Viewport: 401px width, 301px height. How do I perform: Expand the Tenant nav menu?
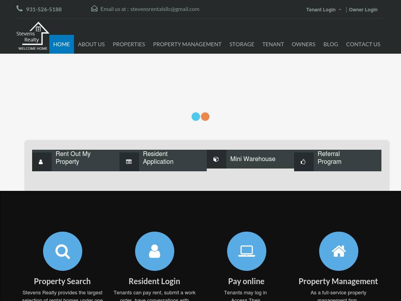pyautogui.click(x=273, y=44)
